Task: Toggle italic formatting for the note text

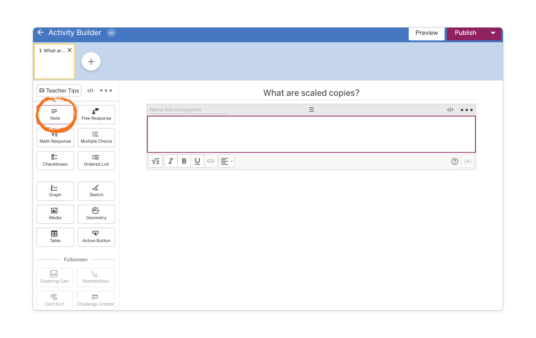Action: click(x=170, y=161)
